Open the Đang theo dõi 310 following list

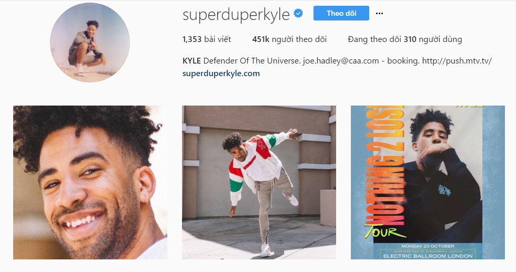click(x=405, y=39)
